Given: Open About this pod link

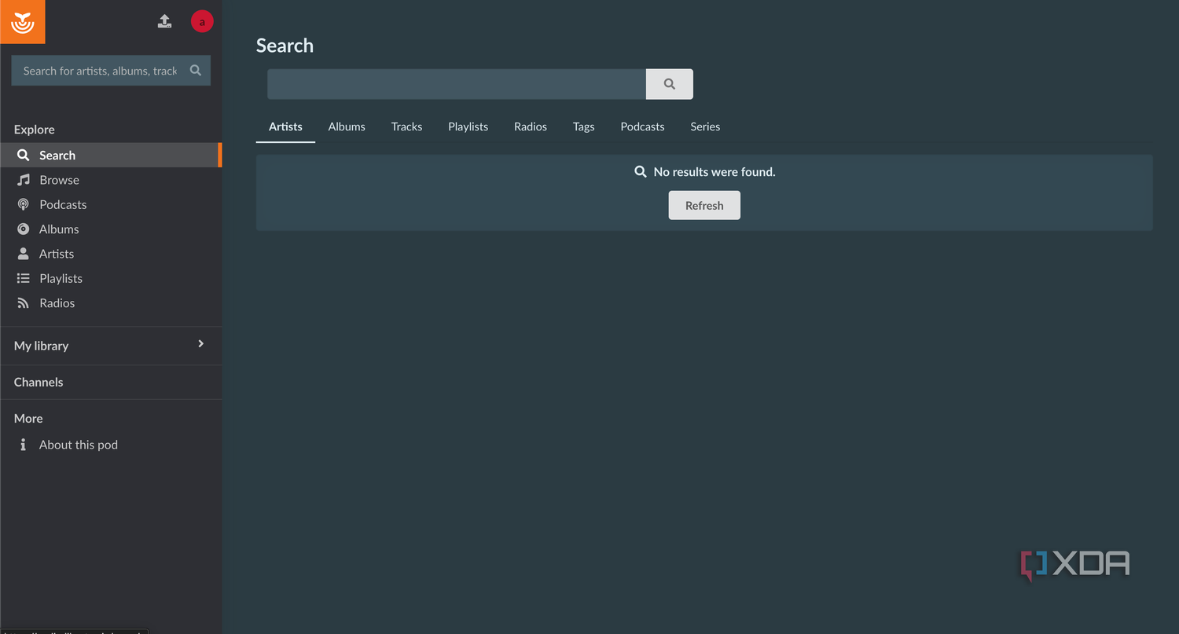Looking at the screenshot, I should point(111,445).
